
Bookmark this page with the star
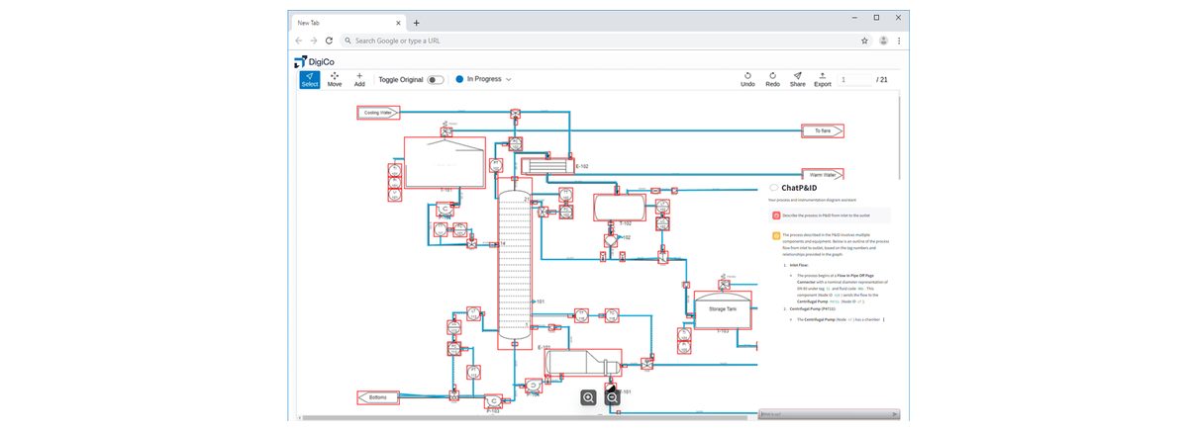click(864, 41)
